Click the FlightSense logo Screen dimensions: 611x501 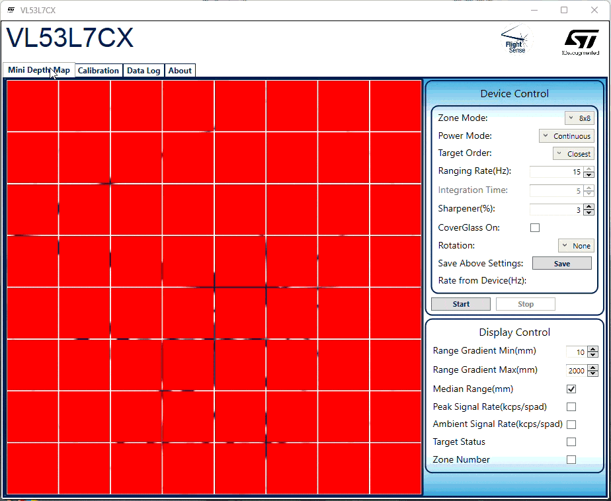click(516, 40)
